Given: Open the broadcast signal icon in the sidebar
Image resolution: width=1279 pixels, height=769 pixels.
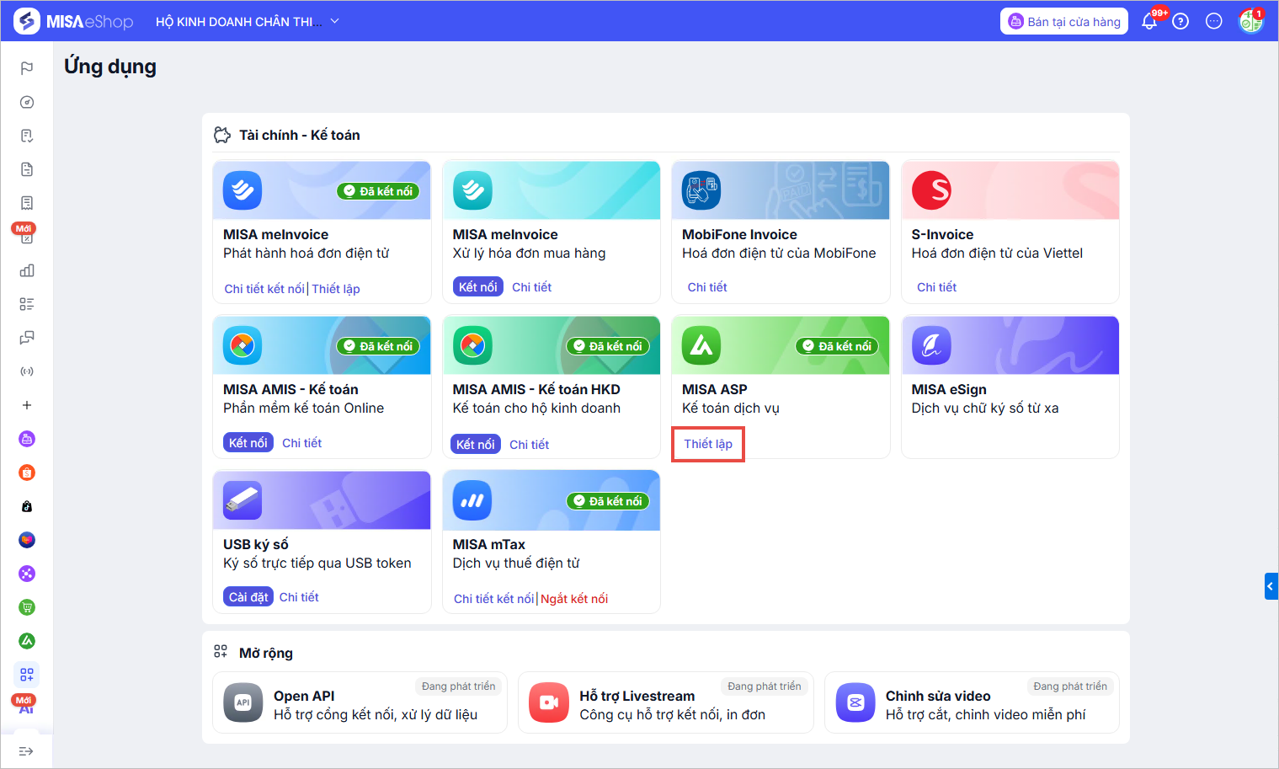Looking at the screenshot, I should (27, 371).
